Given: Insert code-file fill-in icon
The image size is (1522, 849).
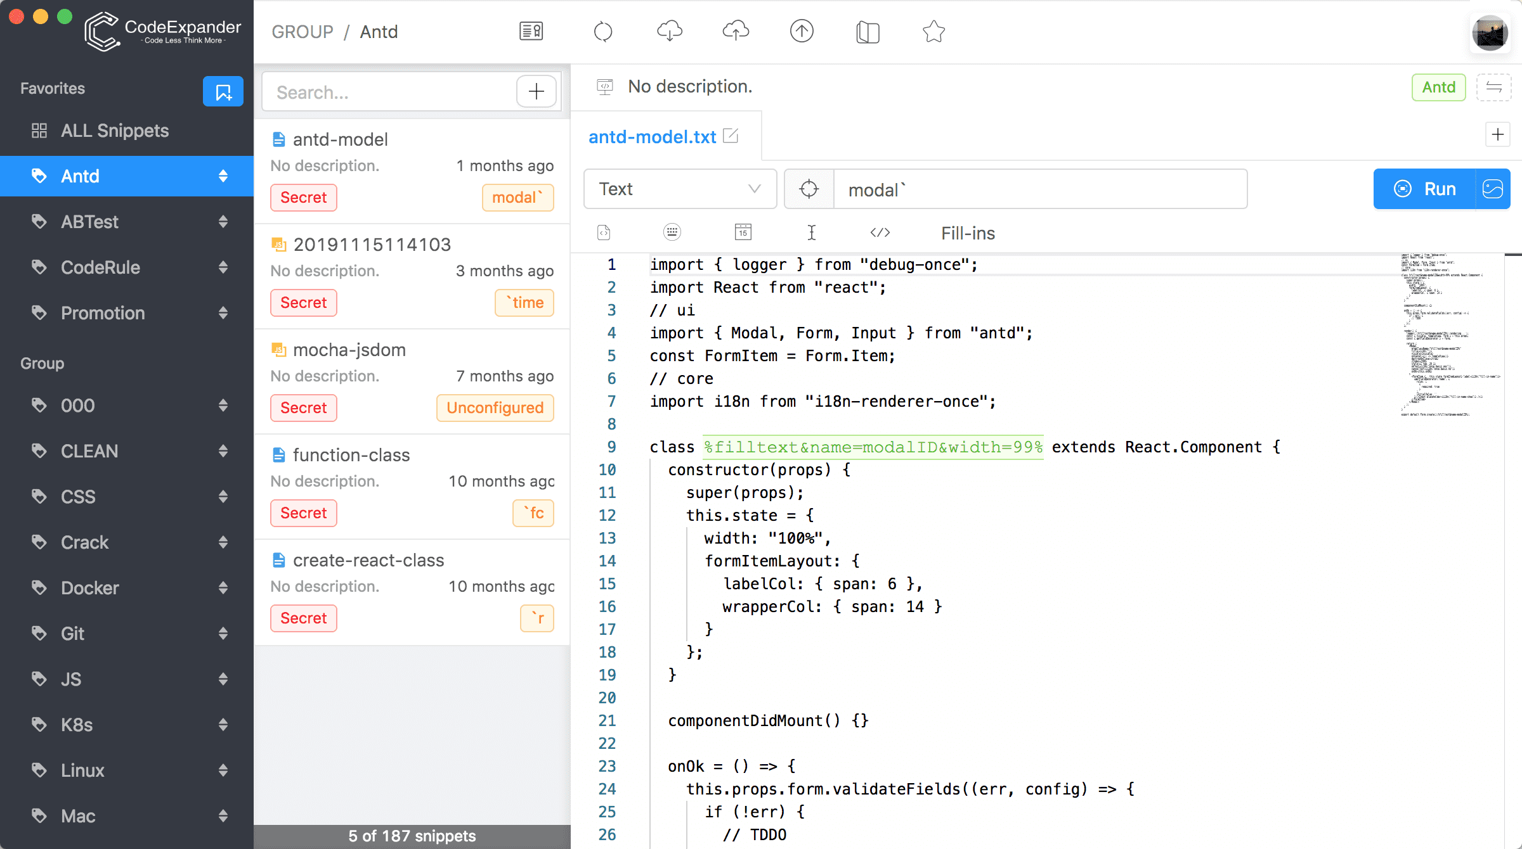Looking at the screenshot, I should click(x=604, y=233).
